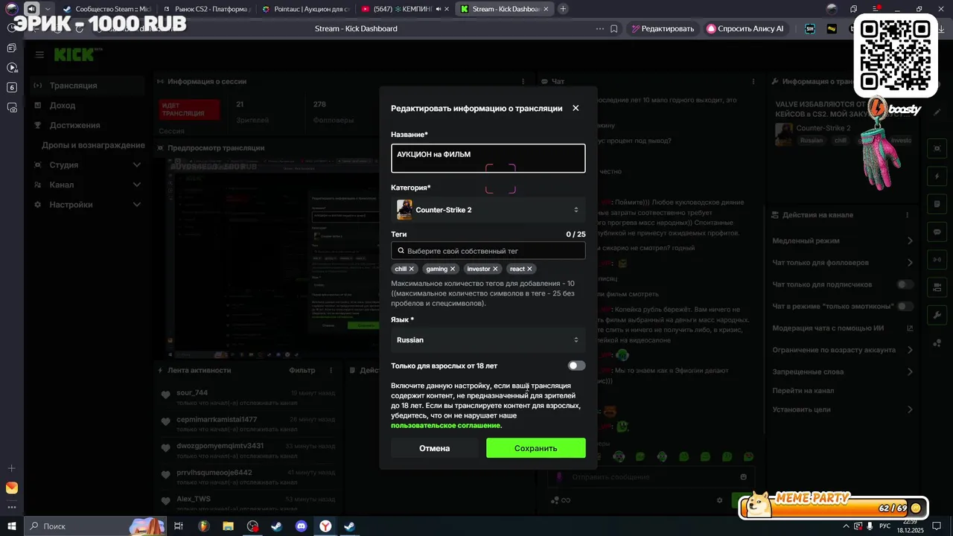953x536 pixels.
Task: Open AI chat moderation external link icon
Action: pyautogui.click(x=910, y=328)
